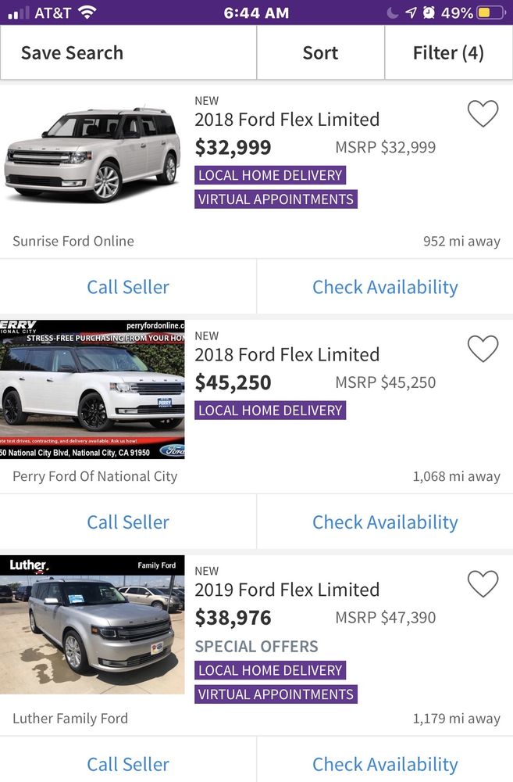Check Availability for Sunrise Ford listing
Screen dimensions: 513x782
click(385, 287)
